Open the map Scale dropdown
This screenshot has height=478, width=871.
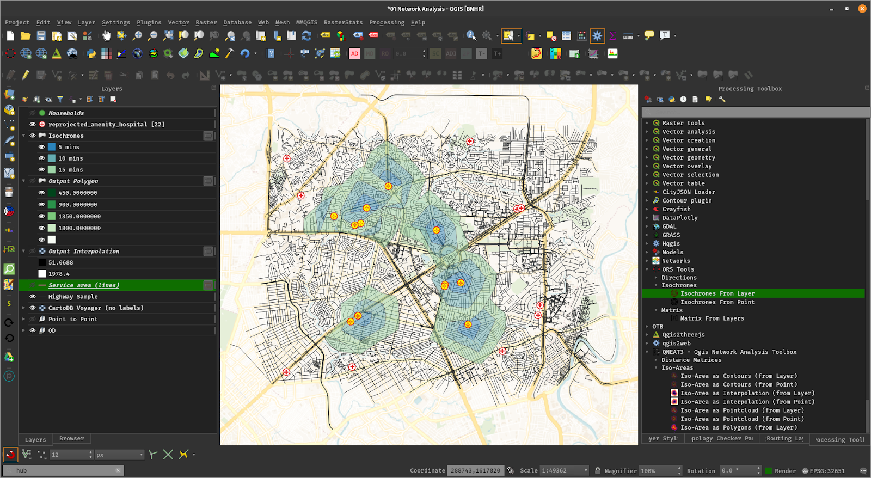point(586,471)
